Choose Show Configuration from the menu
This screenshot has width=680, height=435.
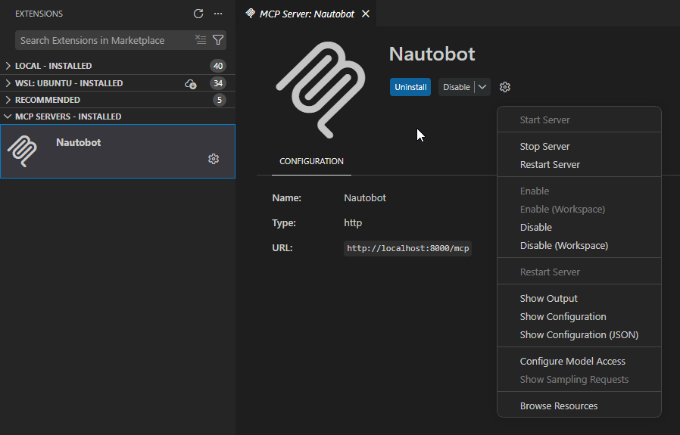[x=579, y=317]
